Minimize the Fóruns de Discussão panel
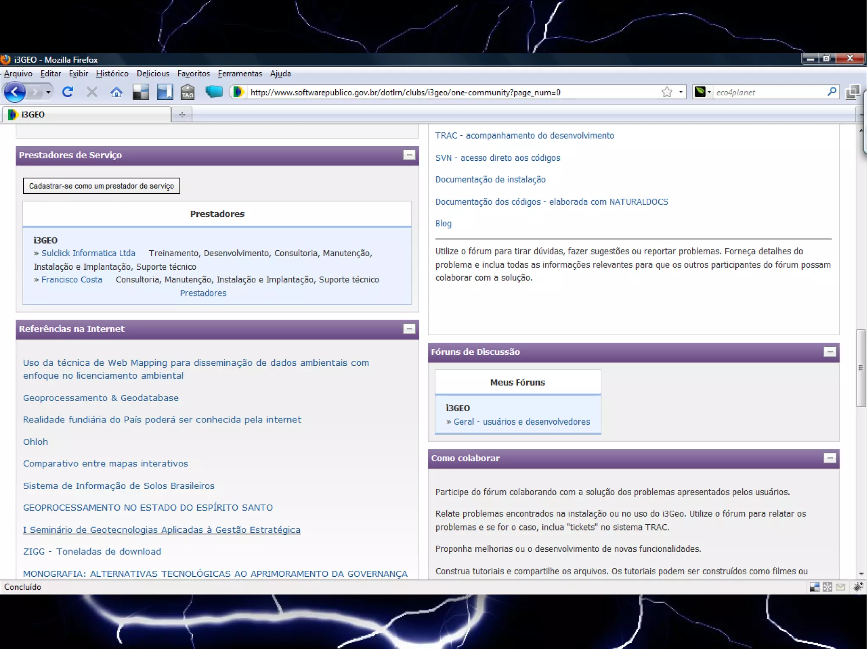 [x=829, y=352]
